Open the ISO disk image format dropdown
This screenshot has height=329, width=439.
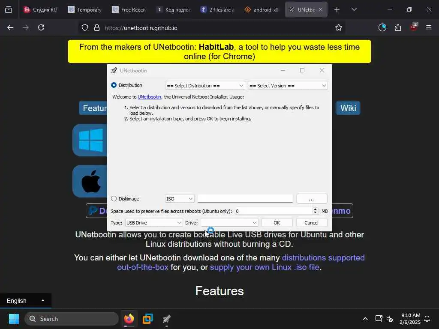pos(180,199)
